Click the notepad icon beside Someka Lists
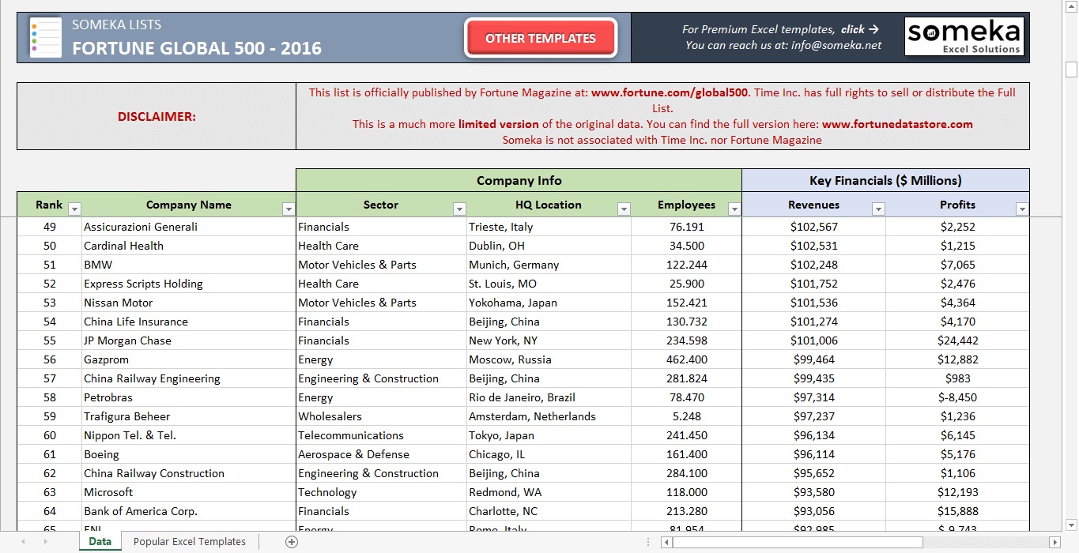Image resolution: width=1079 pixels, height=553 pixels. pos(45,36)
